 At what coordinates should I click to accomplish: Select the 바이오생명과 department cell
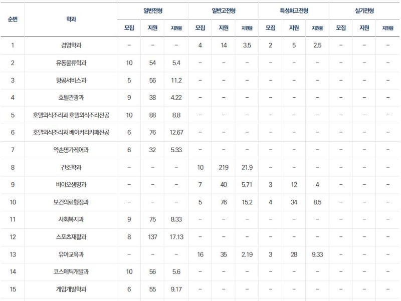[71, 185]
